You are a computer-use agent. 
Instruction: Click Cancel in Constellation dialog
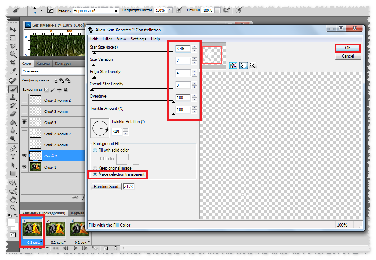pos(348,56)
